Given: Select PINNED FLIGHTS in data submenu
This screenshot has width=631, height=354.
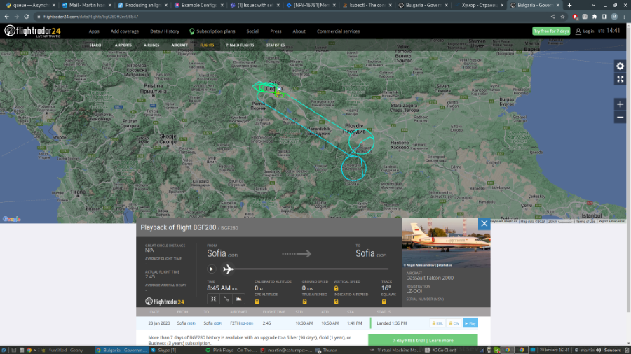Looking at the screenshot, I should (240, 45).
